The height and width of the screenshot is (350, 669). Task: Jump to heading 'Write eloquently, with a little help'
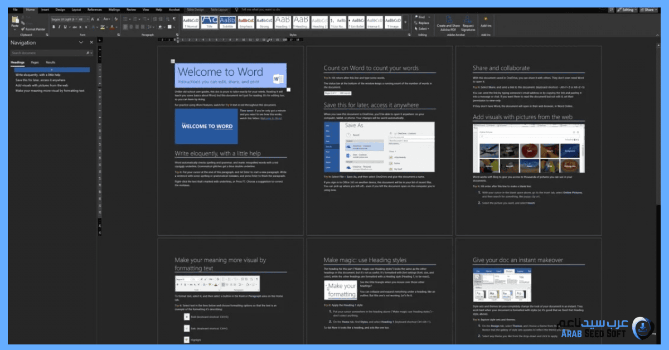(x=38, y=75)
